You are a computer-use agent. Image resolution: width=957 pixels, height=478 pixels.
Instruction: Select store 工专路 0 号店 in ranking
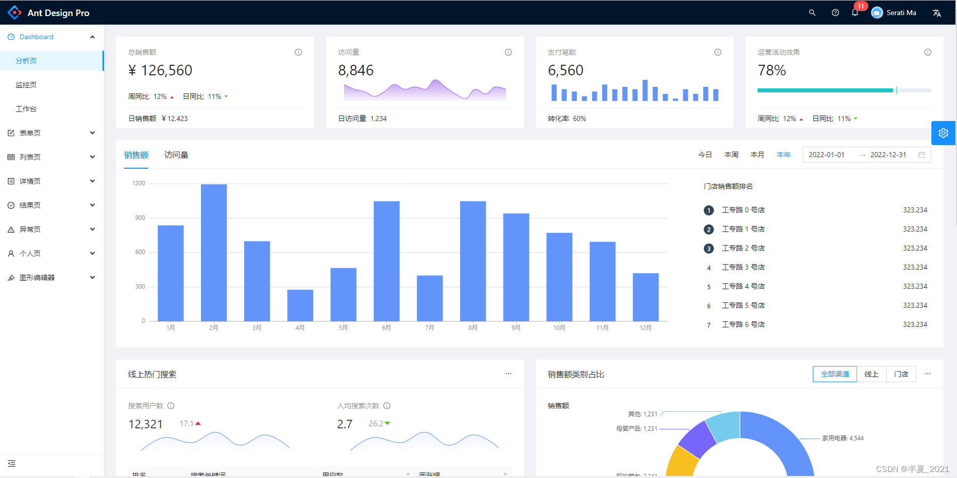pos(743,210)
